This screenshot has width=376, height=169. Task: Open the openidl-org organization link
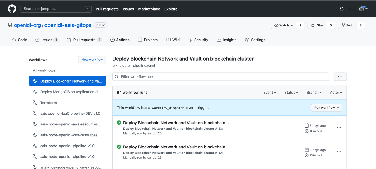pyautogui.click(x=27, y=25)
